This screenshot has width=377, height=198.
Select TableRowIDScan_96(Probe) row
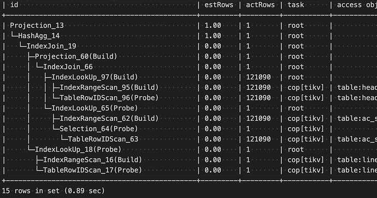tap(109, 98)
